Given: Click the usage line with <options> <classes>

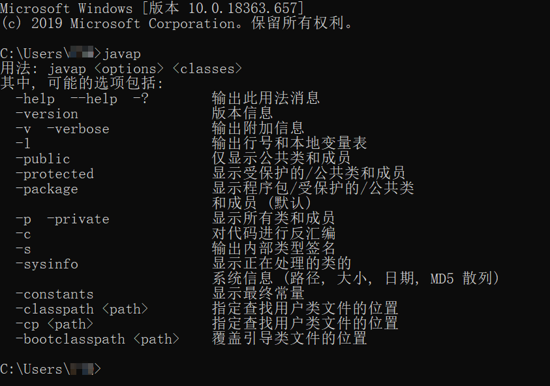Looking at the screenshot, I should (x=121, y=69).
